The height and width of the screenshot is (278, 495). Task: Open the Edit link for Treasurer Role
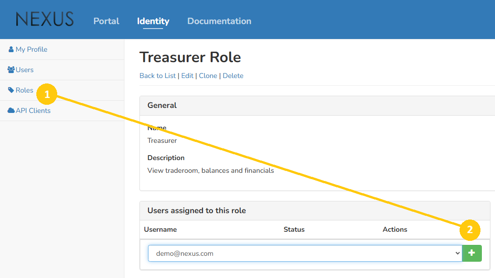pyautogui.click(x=187, y=75)
